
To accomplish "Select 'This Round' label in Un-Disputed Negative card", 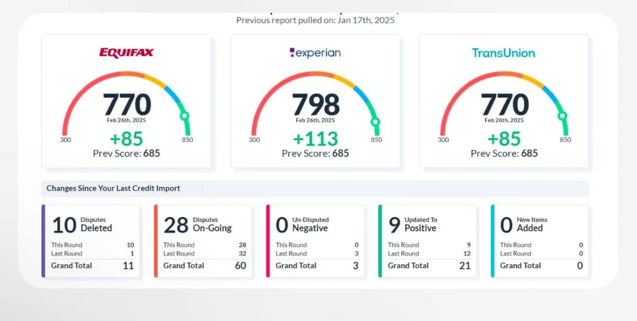I will point(291,245).
